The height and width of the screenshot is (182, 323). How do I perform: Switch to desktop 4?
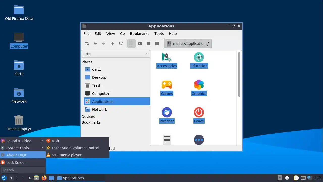tap(29, 178)
